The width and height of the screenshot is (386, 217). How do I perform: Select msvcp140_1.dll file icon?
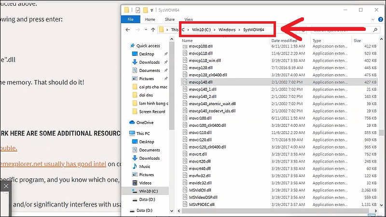pyautogui.click(x=185, y=89)
